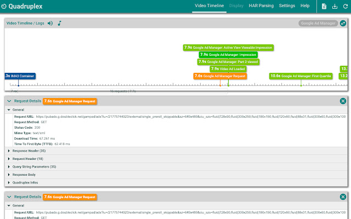
Task: Expand Response Header (35) section
Action: [x=176, y=151]
